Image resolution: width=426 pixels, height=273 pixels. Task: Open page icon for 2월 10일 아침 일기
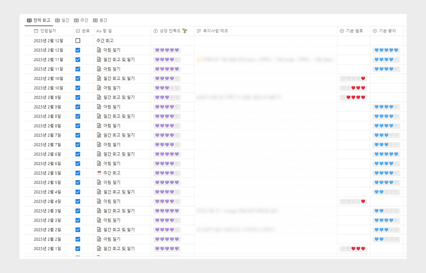pyautogui.click(x=99, y=88)
